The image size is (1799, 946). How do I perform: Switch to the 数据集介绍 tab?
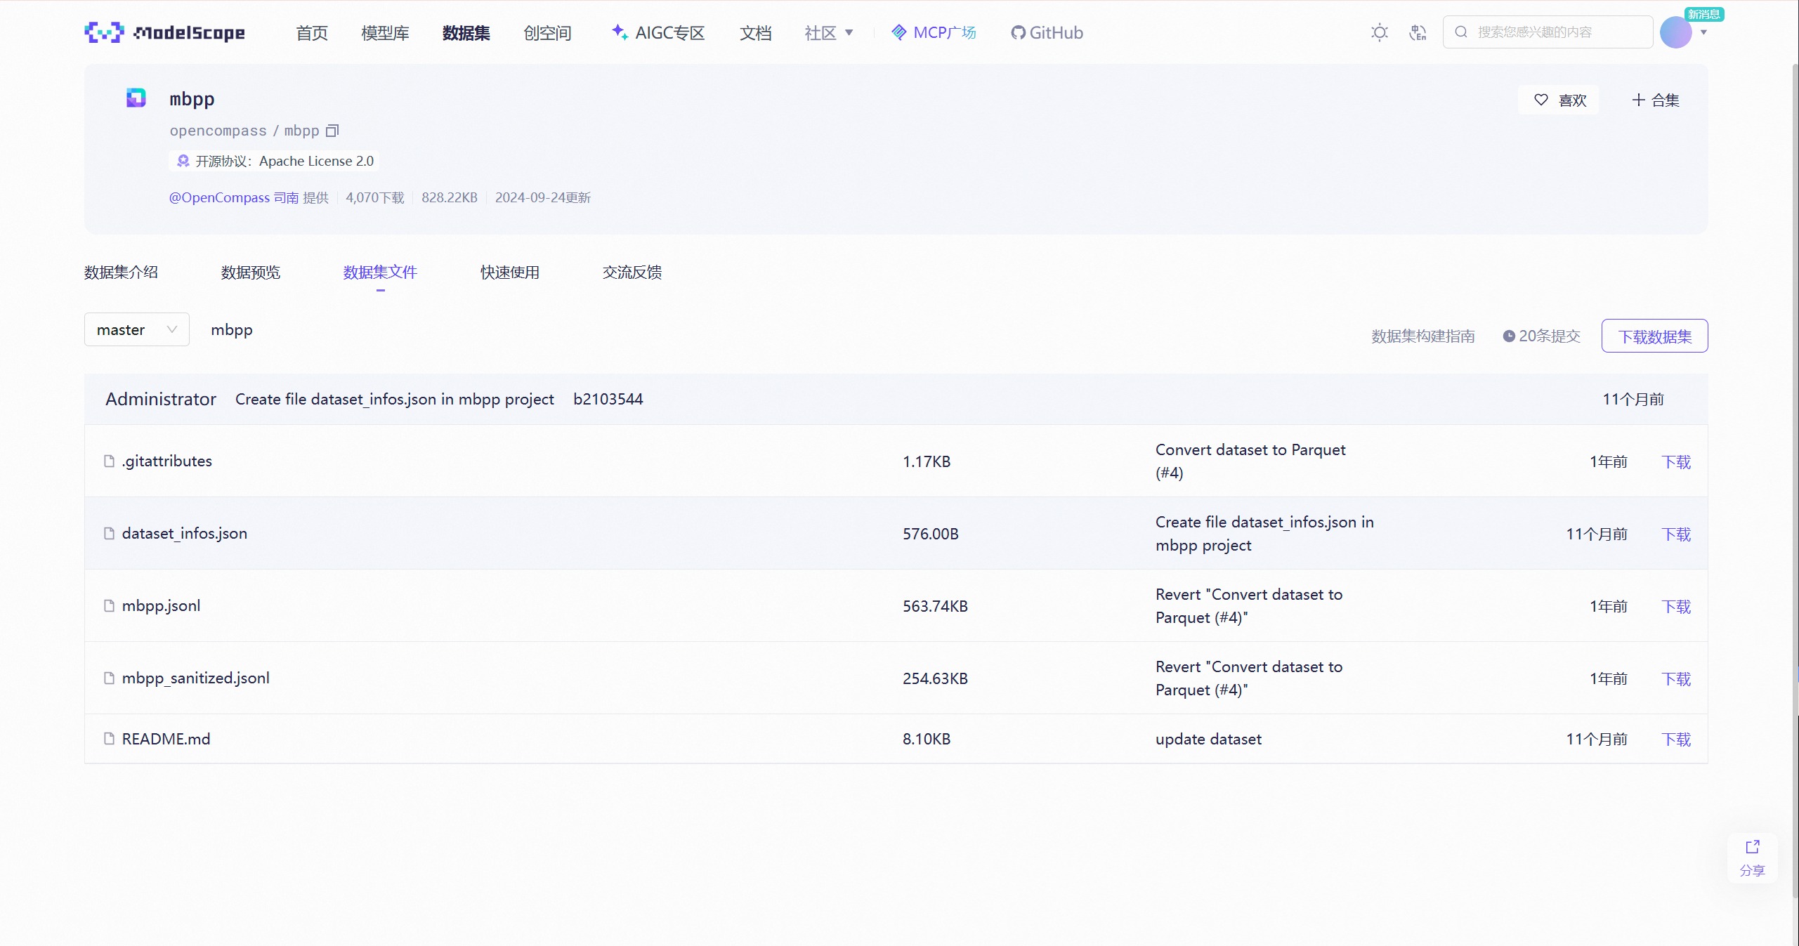tap(121, 272)
